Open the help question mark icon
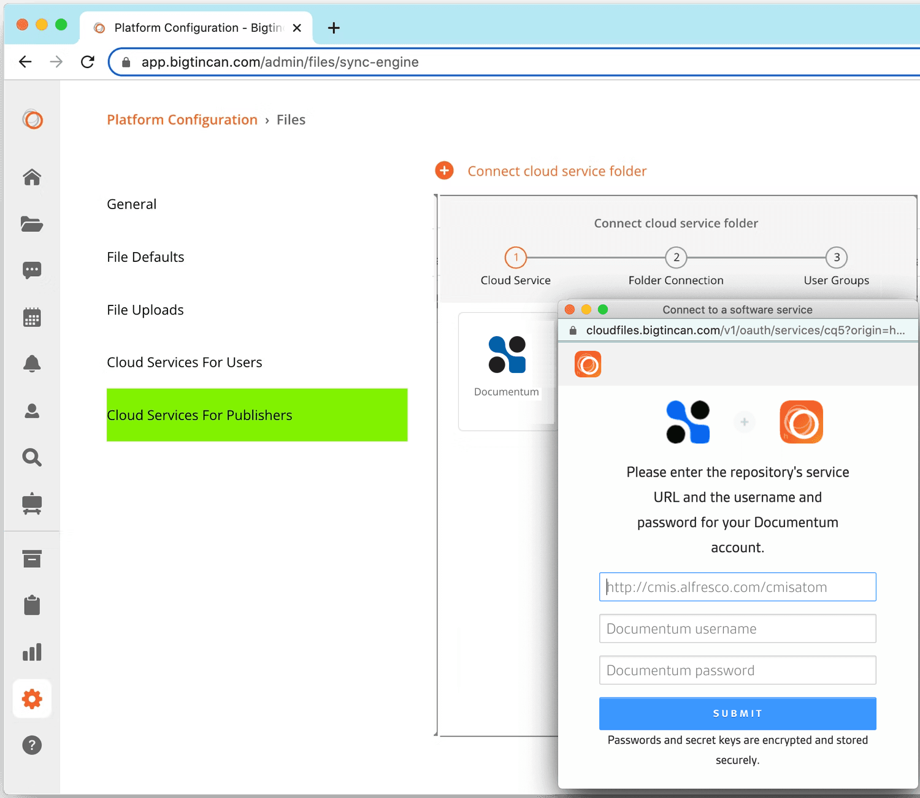 pyautogui.click(x=32, y=745)
